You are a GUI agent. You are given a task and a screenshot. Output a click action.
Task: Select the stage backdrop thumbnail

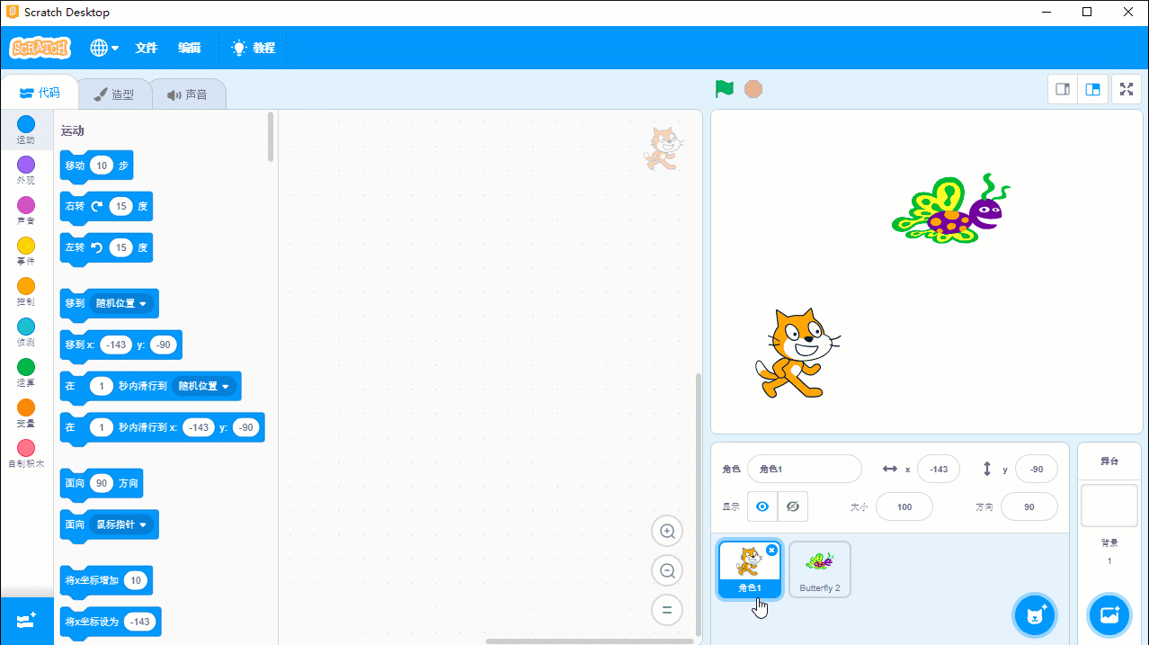[1109, 506]
